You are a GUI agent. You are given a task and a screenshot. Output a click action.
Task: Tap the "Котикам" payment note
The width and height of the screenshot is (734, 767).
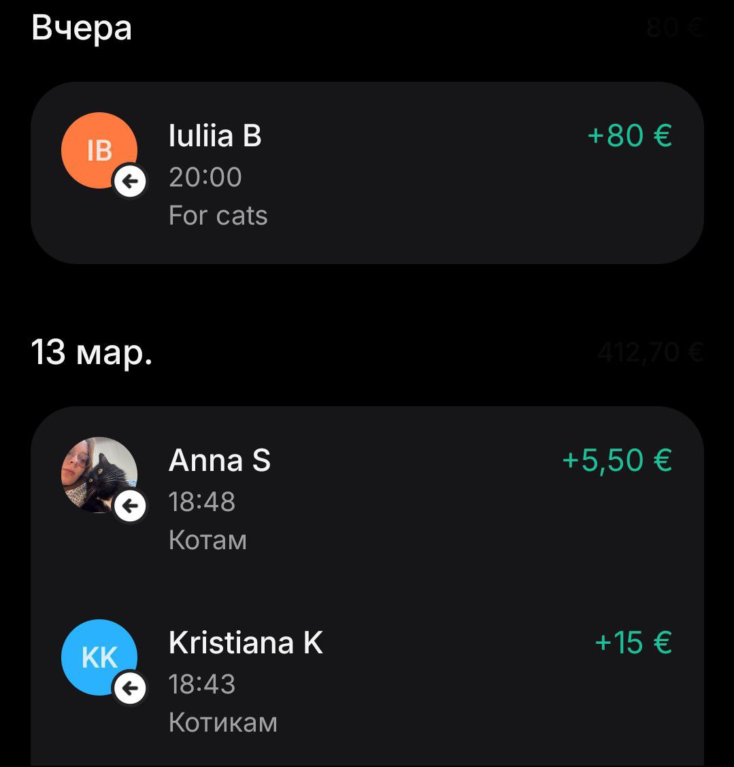(x=222, y=722)
